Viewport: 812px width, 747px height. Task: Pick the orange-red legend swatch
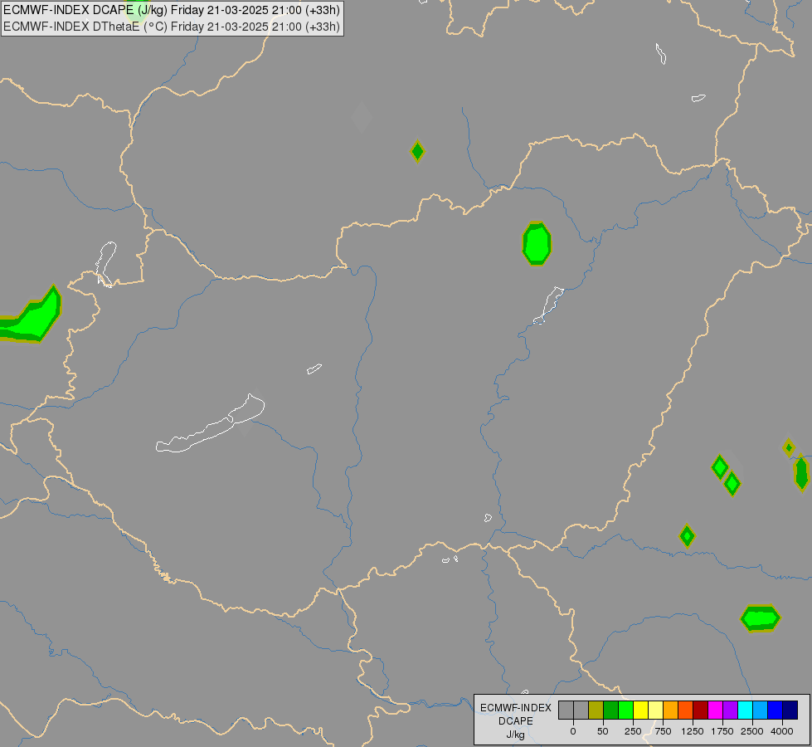[686, 710]
